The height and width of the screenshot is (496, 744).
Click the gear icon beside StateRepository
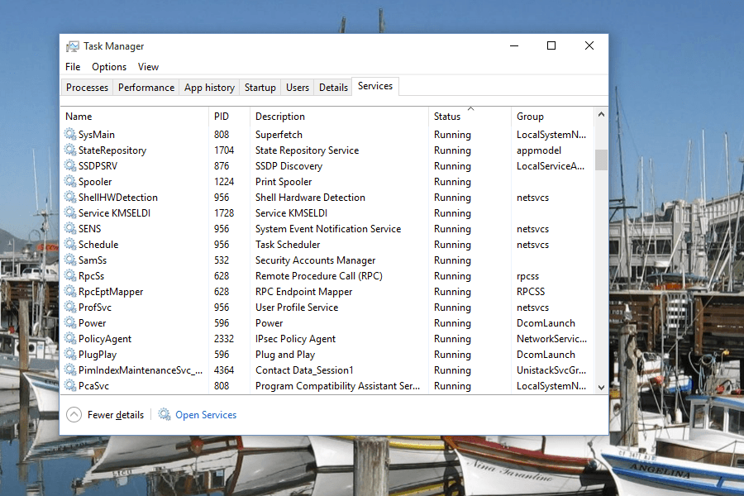point(70,150)
